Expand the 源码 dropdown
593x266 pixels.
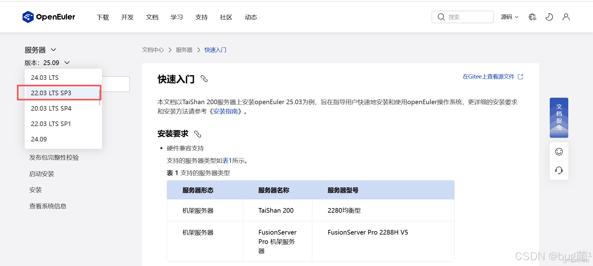tap(510, 17)
